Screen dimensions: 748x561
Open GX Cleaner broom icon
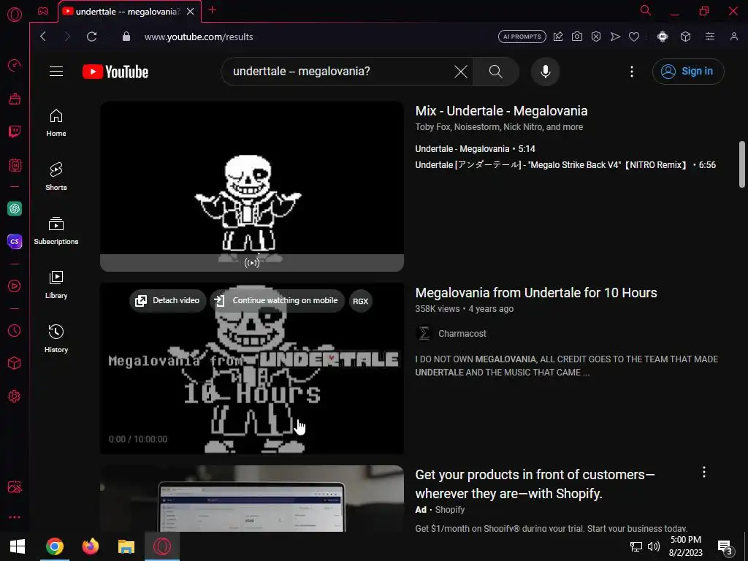15,99
